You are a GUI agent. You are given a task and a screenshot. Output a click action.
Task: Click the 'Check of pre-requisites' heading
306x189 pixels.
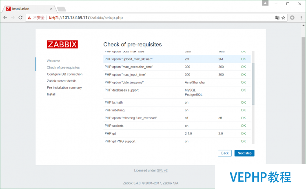click(133, 44)
